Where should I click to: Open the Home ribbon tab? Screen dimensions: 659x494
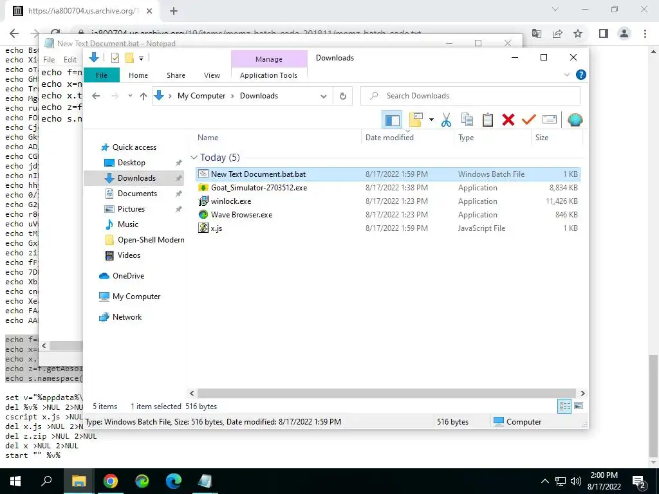coord(138,75)
